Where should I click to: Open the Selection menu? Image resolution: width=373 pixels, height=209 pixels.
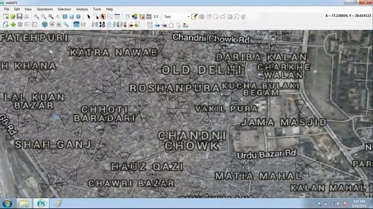[64, 9]
